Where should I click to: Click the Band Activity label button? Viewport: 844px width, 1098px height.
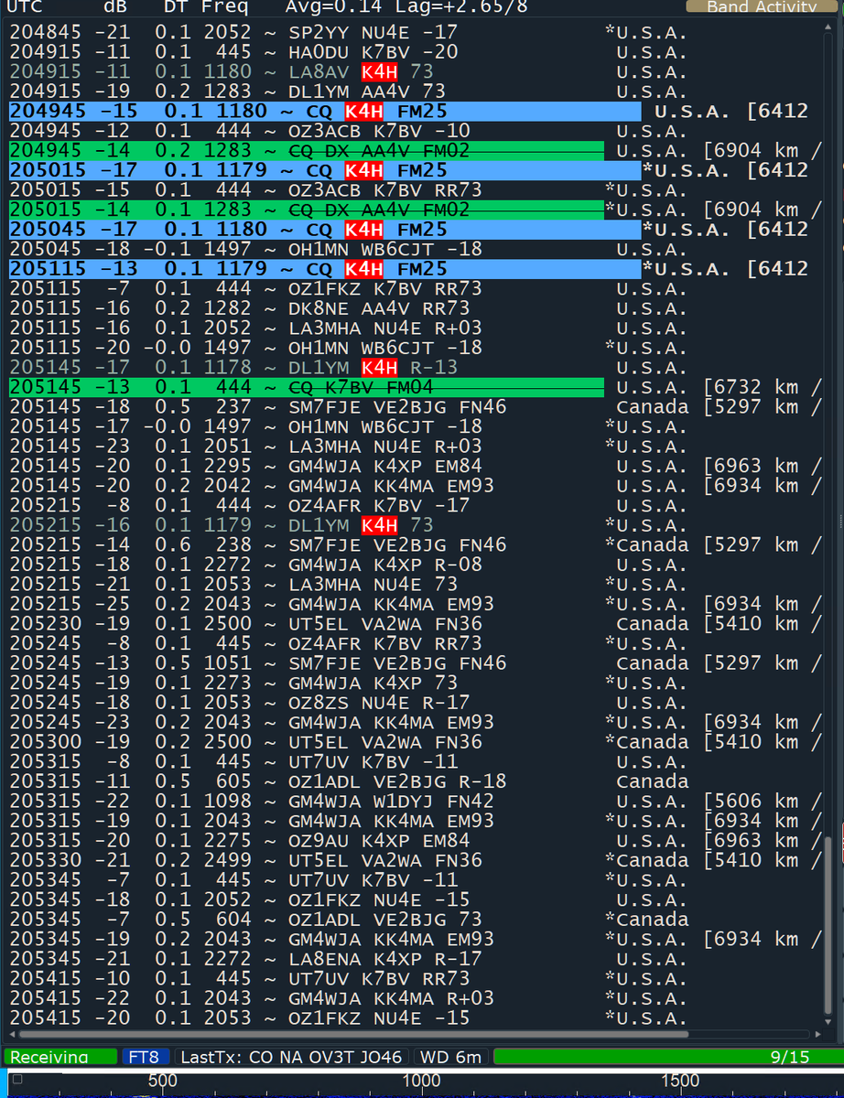(762, 6)
